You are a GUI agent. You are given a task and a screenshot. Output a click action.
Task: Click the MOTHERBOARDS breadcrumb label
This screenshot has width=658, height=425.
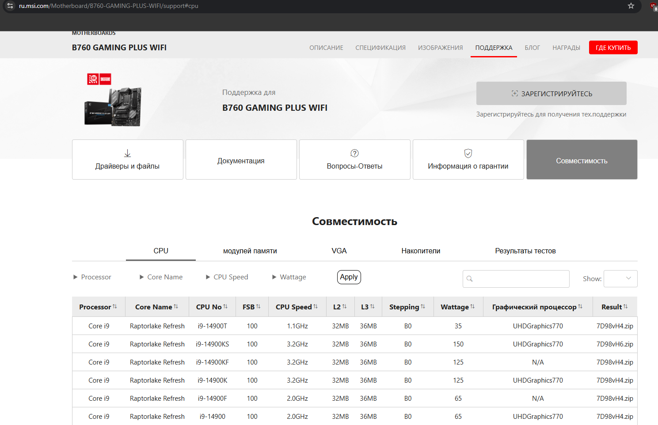94,33
